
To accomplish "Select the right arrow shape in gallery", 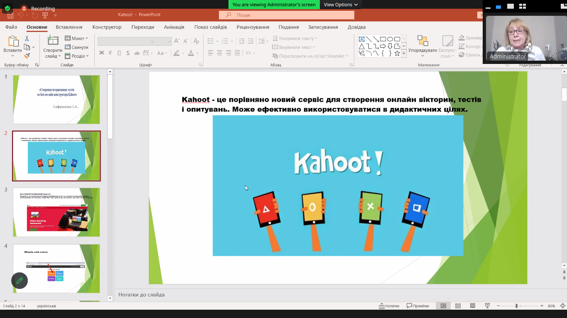I will pos(383,46).
